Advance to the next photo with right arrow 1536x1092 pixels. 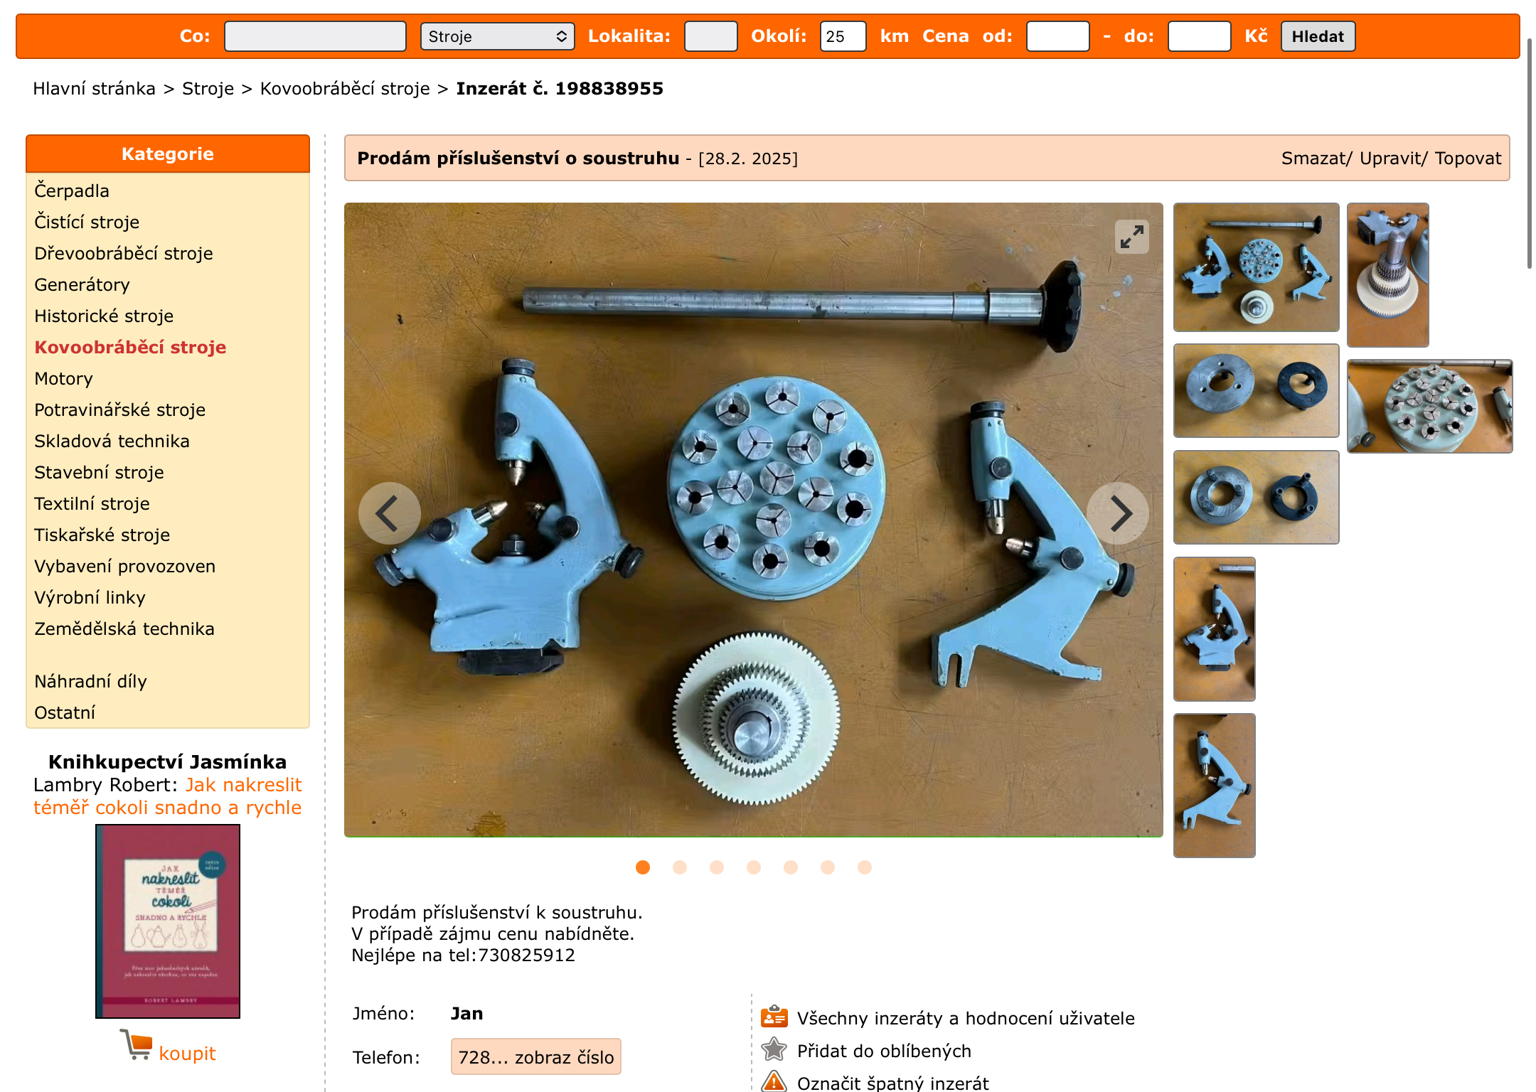coord(1118,513)
